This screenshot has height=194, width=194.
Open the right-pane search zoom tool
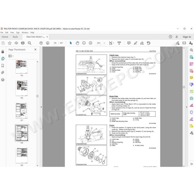pos(192,50)
